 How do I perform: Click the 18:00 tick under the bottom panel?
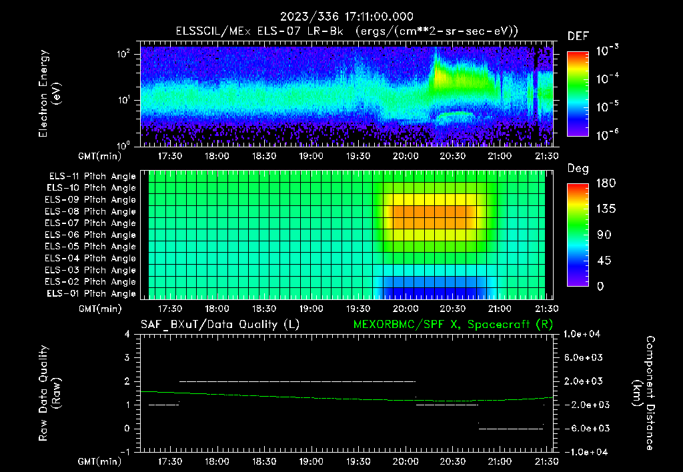coord(217,461)
